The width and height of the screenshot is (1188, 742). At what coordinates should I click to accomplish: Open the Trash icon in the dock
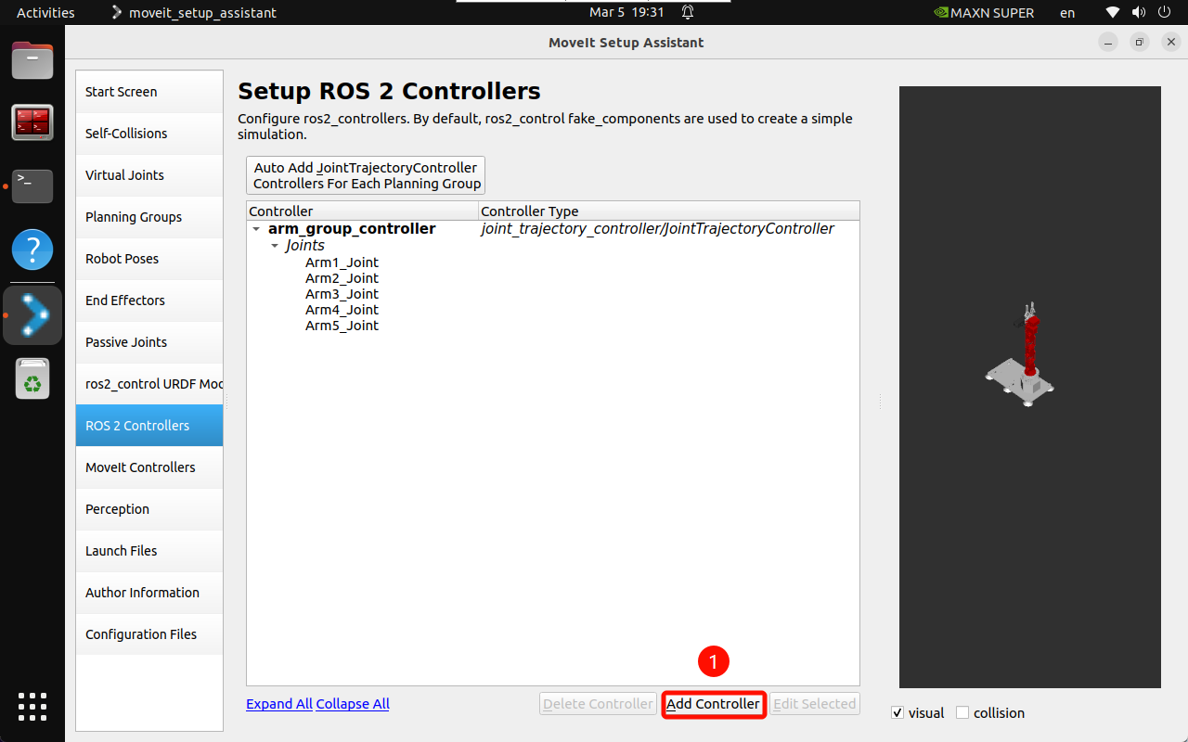click(32, 379)
